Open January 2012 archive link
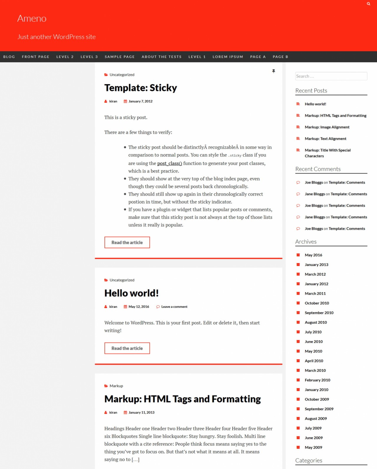The height and width of the screenshot is (469, 377). (x=316, y=284)
